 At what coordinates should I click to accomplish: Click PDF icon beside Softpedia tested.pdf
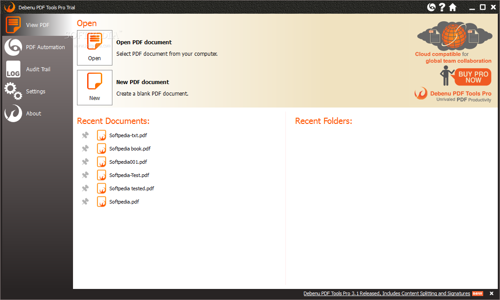[x=101, y=188]
